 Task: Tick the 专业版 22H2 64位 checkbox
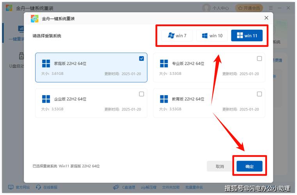[x=259, y=58]
